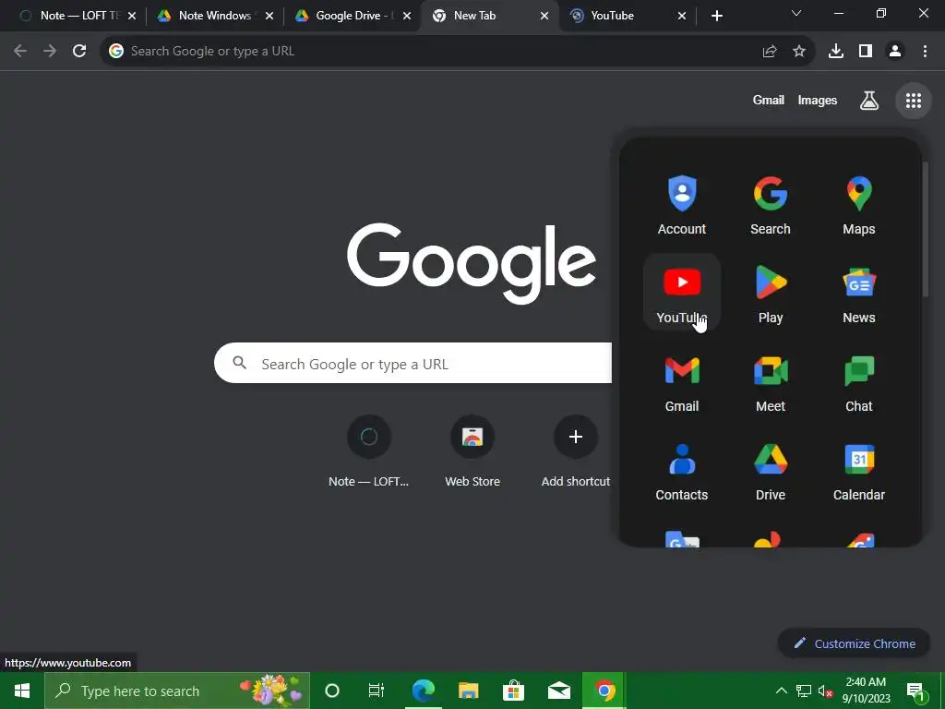Open the Account app in Google apps panel
Screen dimensions: 945x709
[682, 205]
